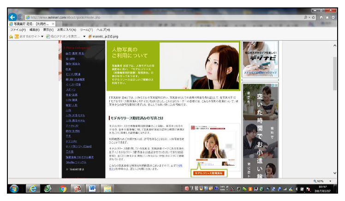Close the vertical ad with X icon
Image resolution: width=345 pixels, height=201 pixels.
276,85
